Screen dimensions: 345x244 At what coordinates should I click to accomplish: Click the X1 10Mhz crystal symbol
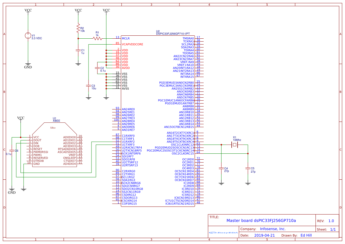point(235,145)
